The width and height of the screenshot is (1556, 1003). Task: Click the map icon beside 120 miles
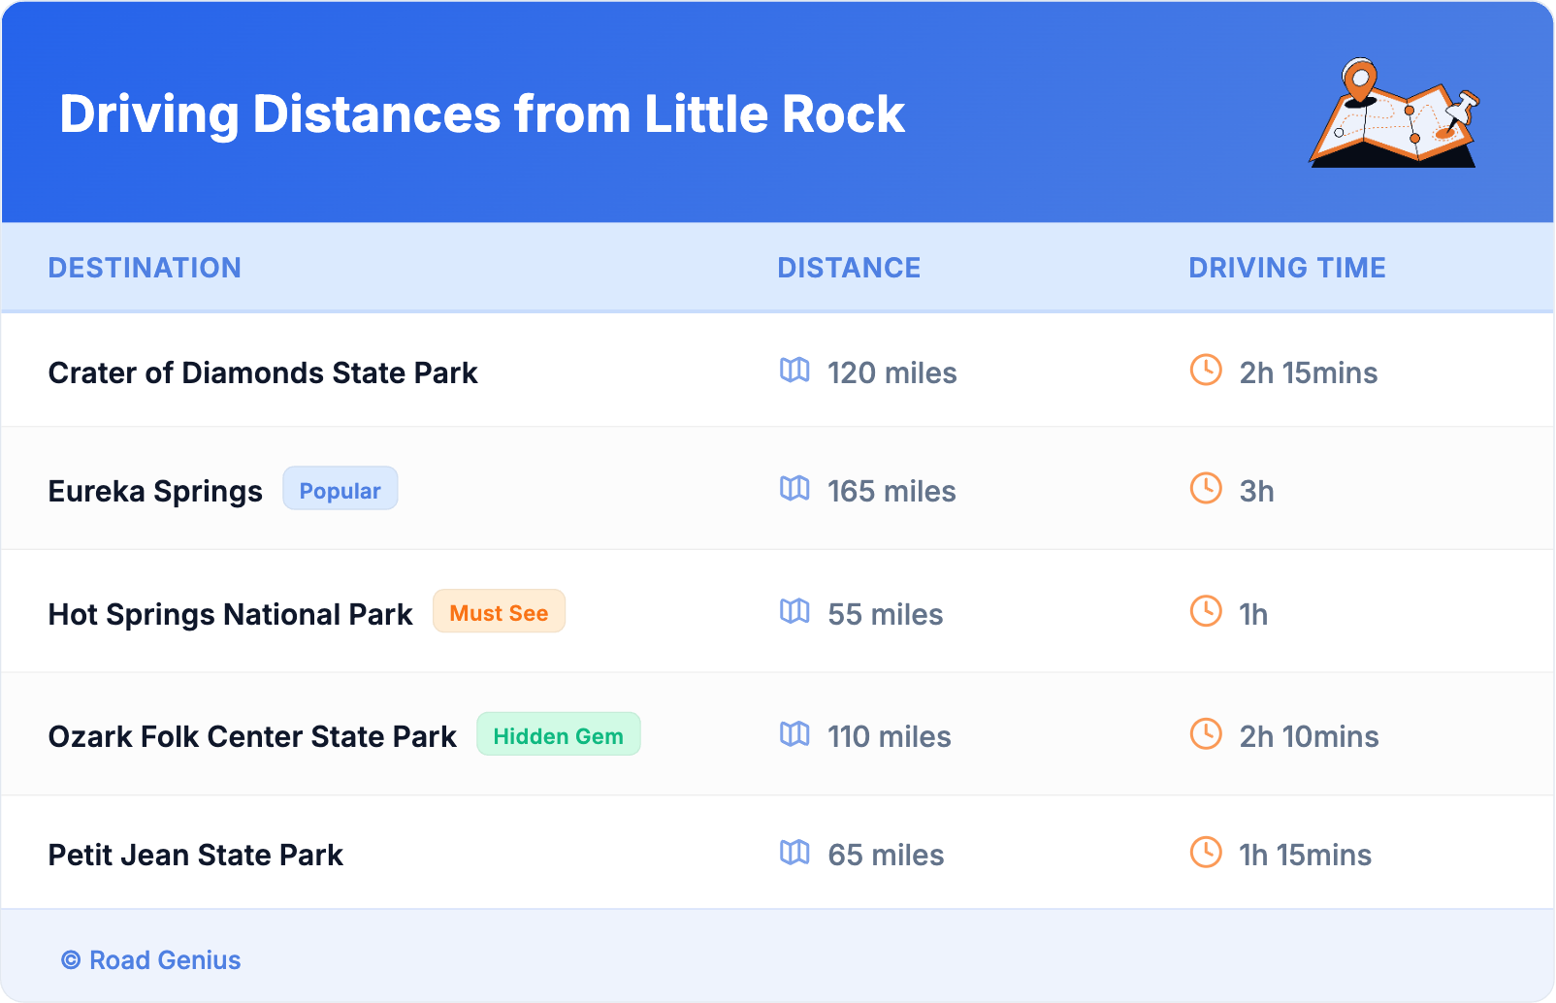coord(794,371)
